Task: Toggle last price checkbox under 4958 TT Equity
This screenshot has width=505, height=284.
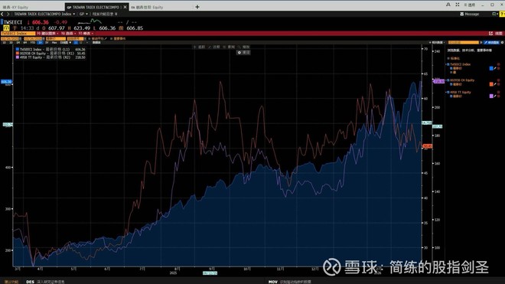Action: [x=451, y=96]
